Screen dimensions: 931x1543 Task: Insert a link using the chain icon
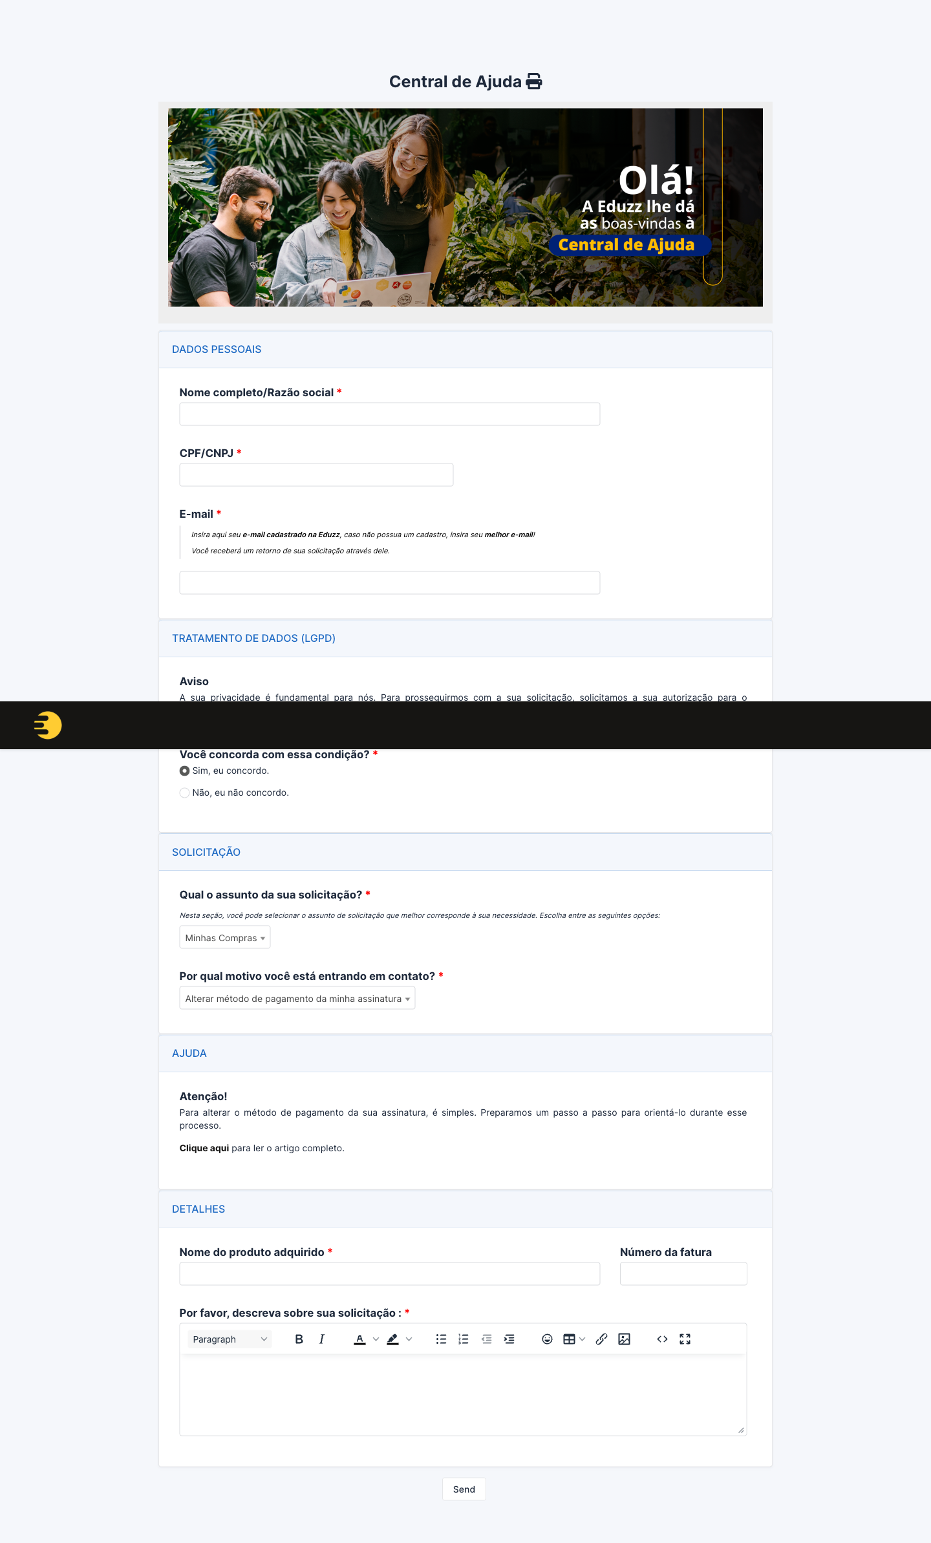tap(601, 1339)
